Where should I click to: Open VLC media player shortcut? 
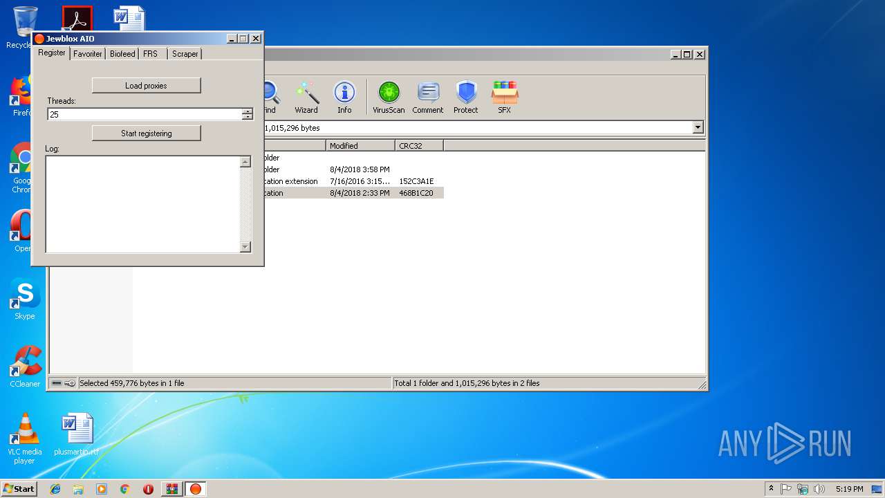pyautogui.click(x=25, y=439)
